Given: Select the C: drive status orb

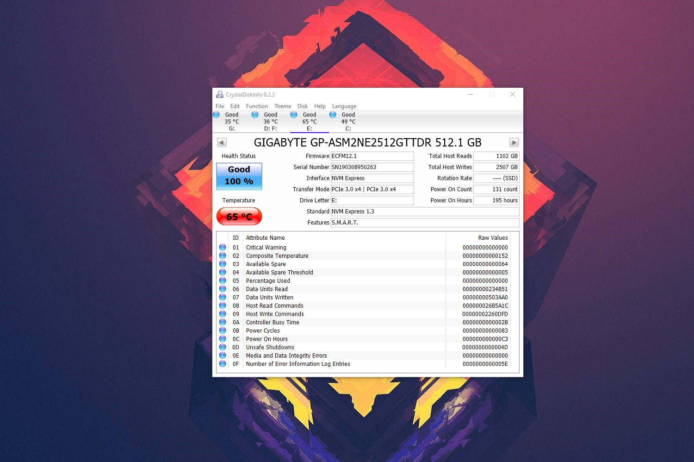Looking at the screenshot, I should [333, 115].
